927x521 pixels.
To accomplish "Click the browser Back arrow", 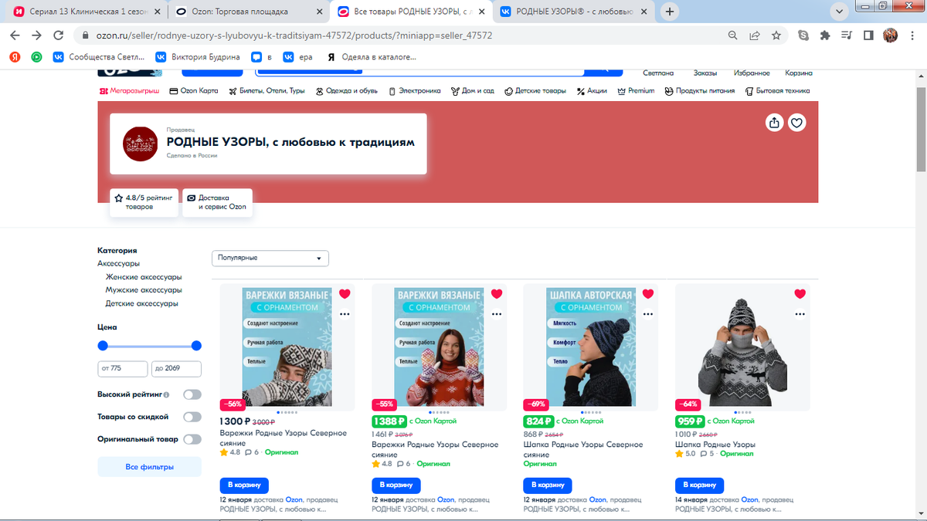I will (15, 36).
